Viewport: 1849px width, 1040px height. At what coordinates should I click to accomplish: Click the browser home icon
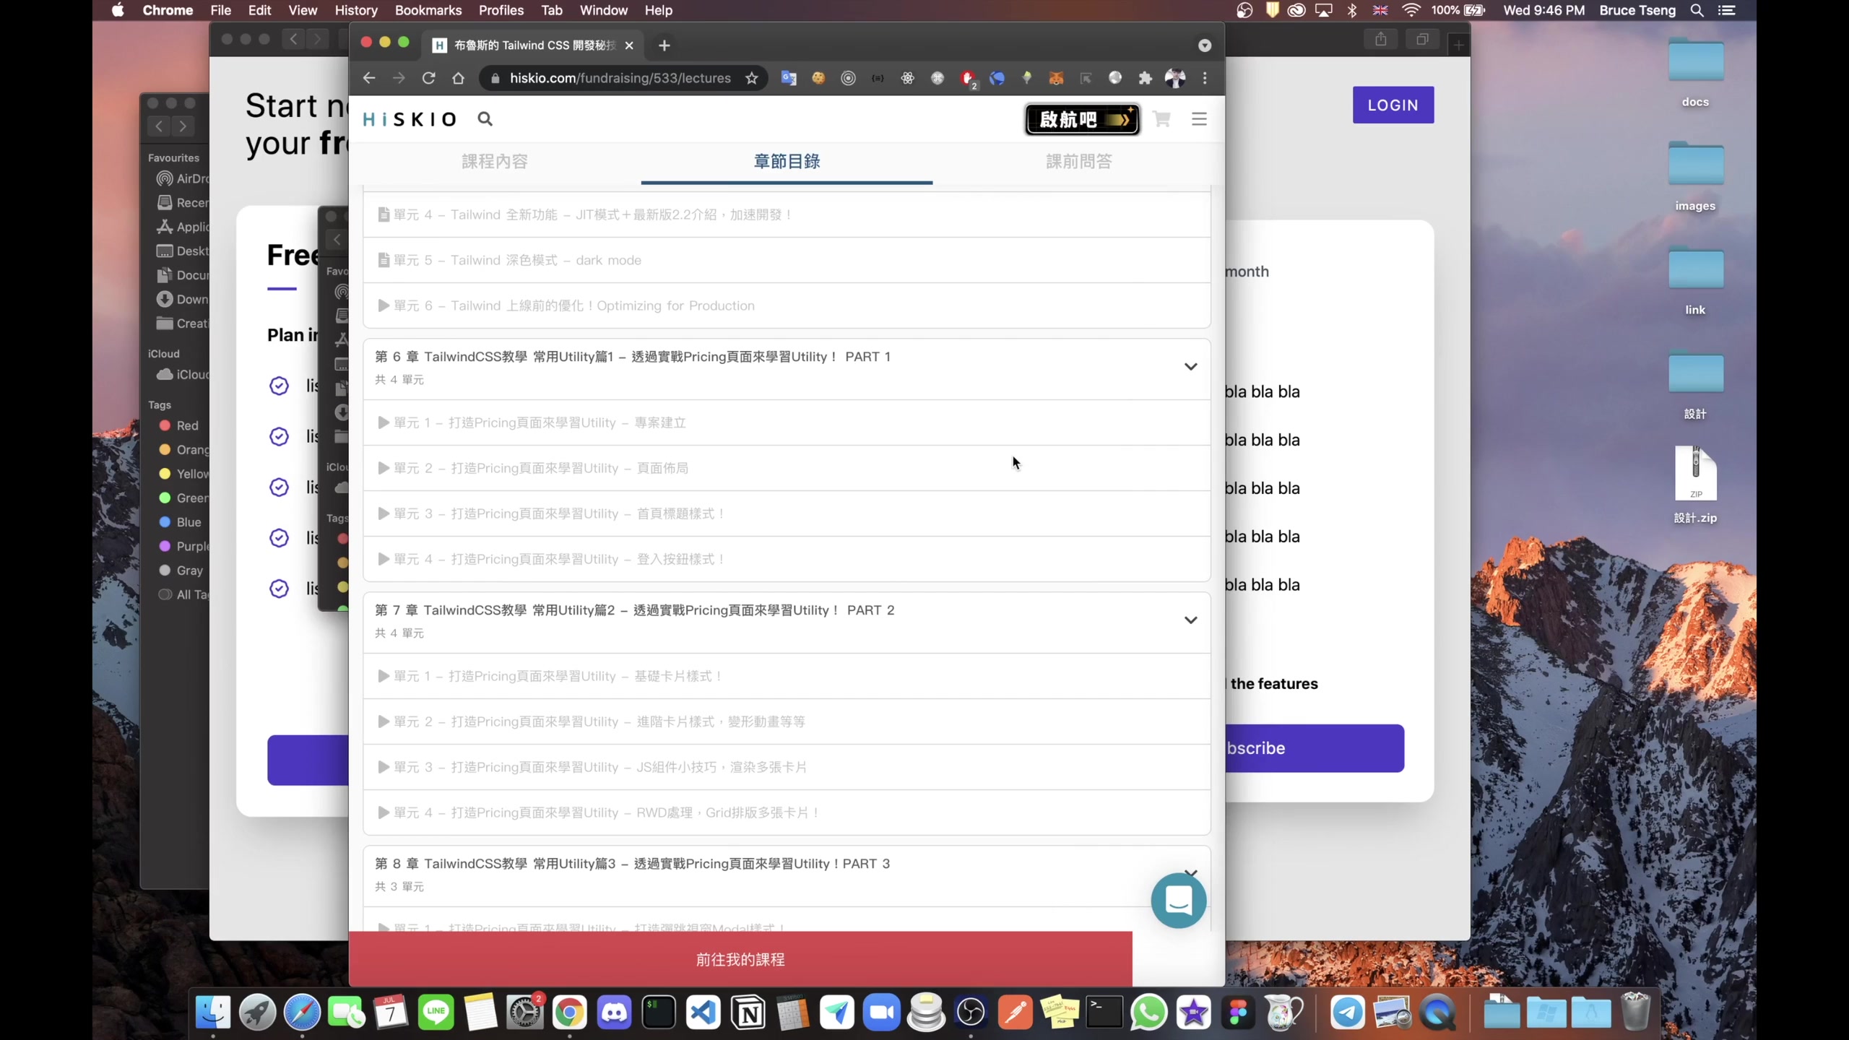tap(458, 78)
